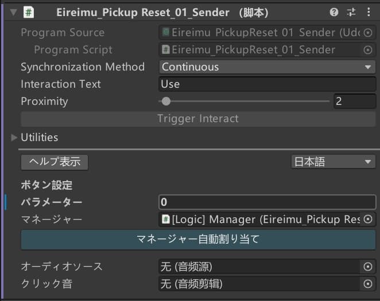Open the three-dot component context menu
380x301 pixels.
pyautogui.click(x=369, y=12)
